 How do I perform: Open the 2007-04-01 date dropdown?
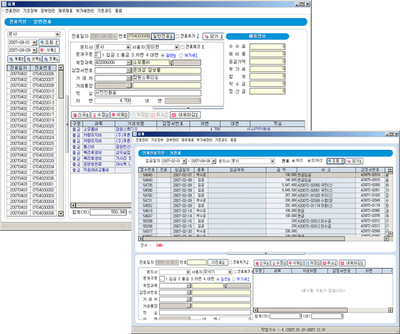[34, 42]
